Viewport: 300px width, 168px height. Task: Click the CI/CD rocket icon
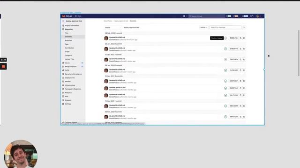[63, 70]
